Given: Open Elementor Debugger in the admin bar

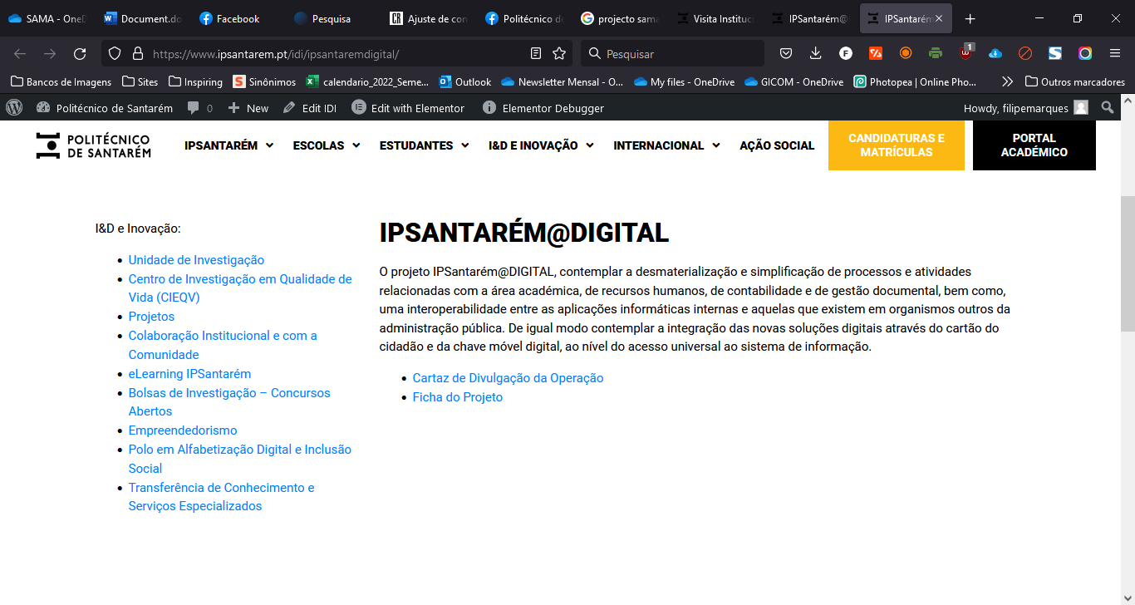Looking at the screenshot, I should point(543,108).
